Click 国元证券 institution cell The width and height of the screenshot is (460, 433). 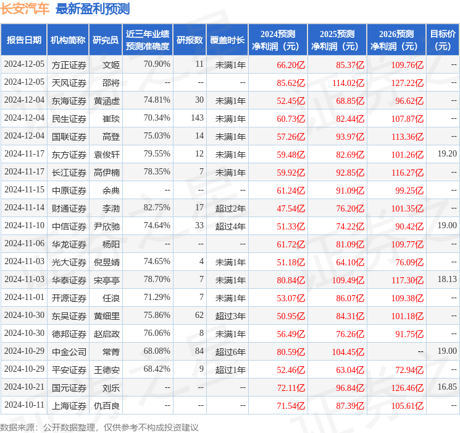click(x=69, y=388)
